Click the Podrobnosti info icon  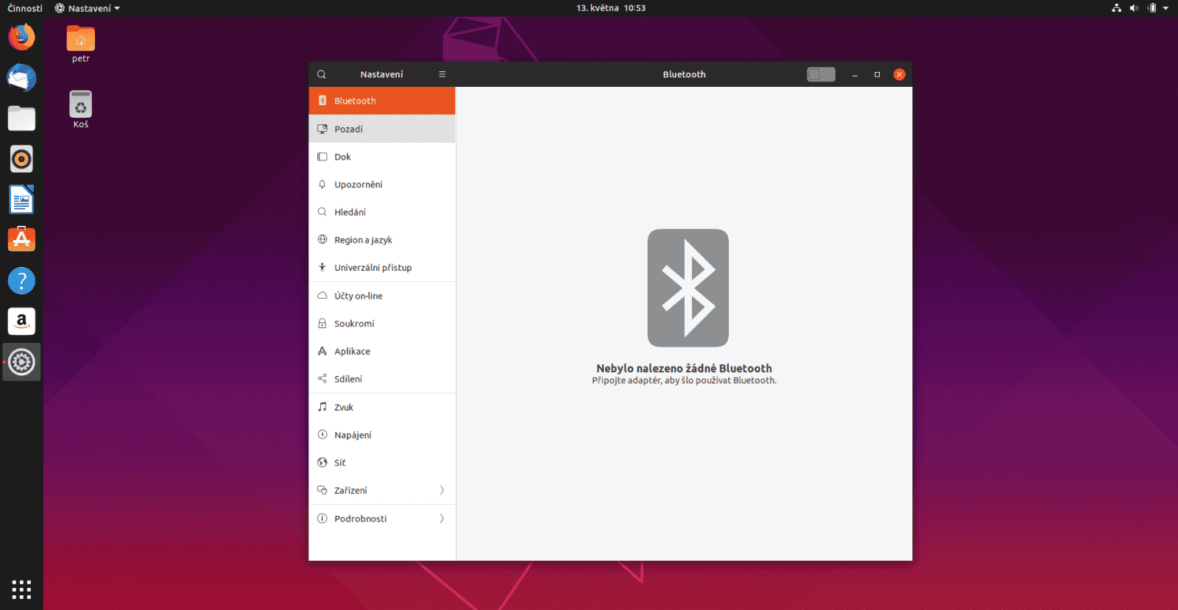[x=322, y=519]
